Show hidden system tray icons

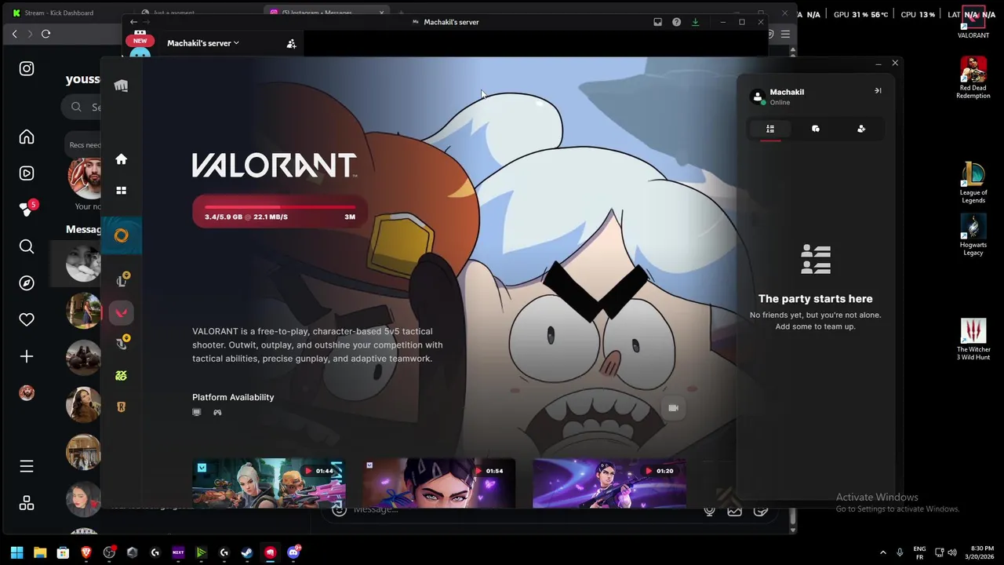click(x=882, y=552)
